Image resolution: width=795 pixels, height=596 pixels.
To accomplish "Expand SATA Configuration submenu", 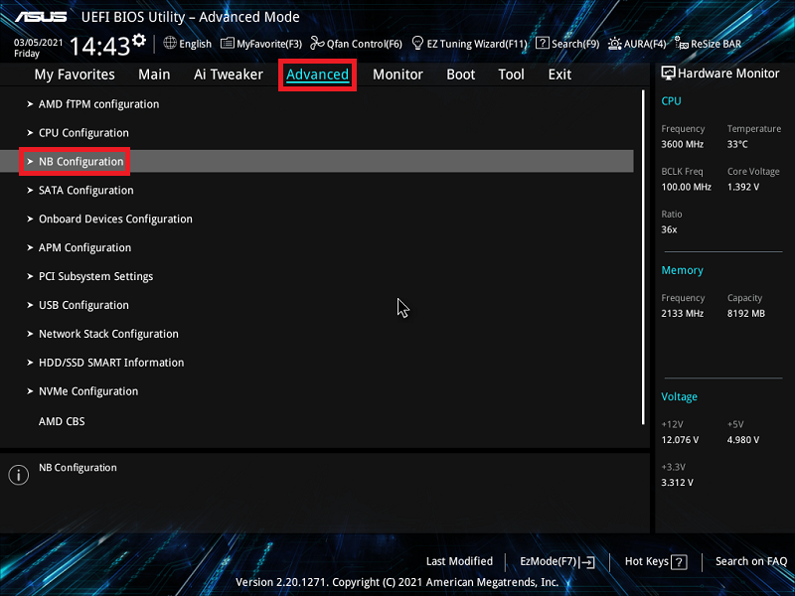I will click(x=85, y=191).
